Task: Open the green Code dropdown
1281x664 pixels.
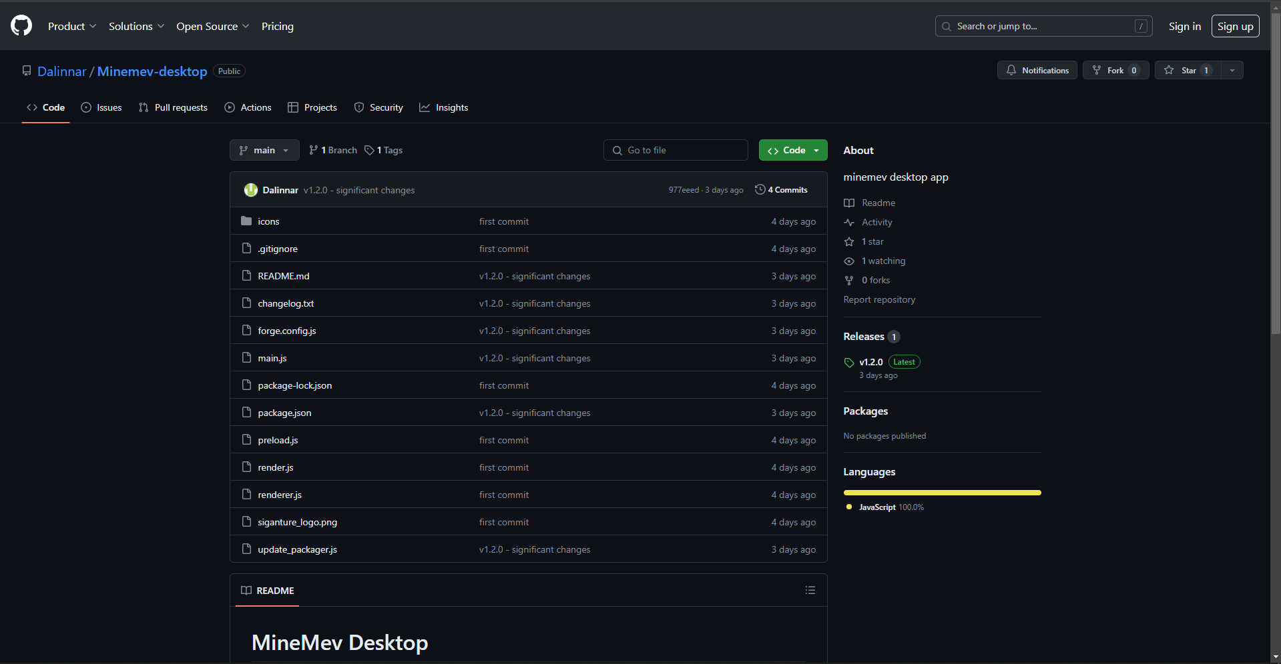Action: [792, 151]
